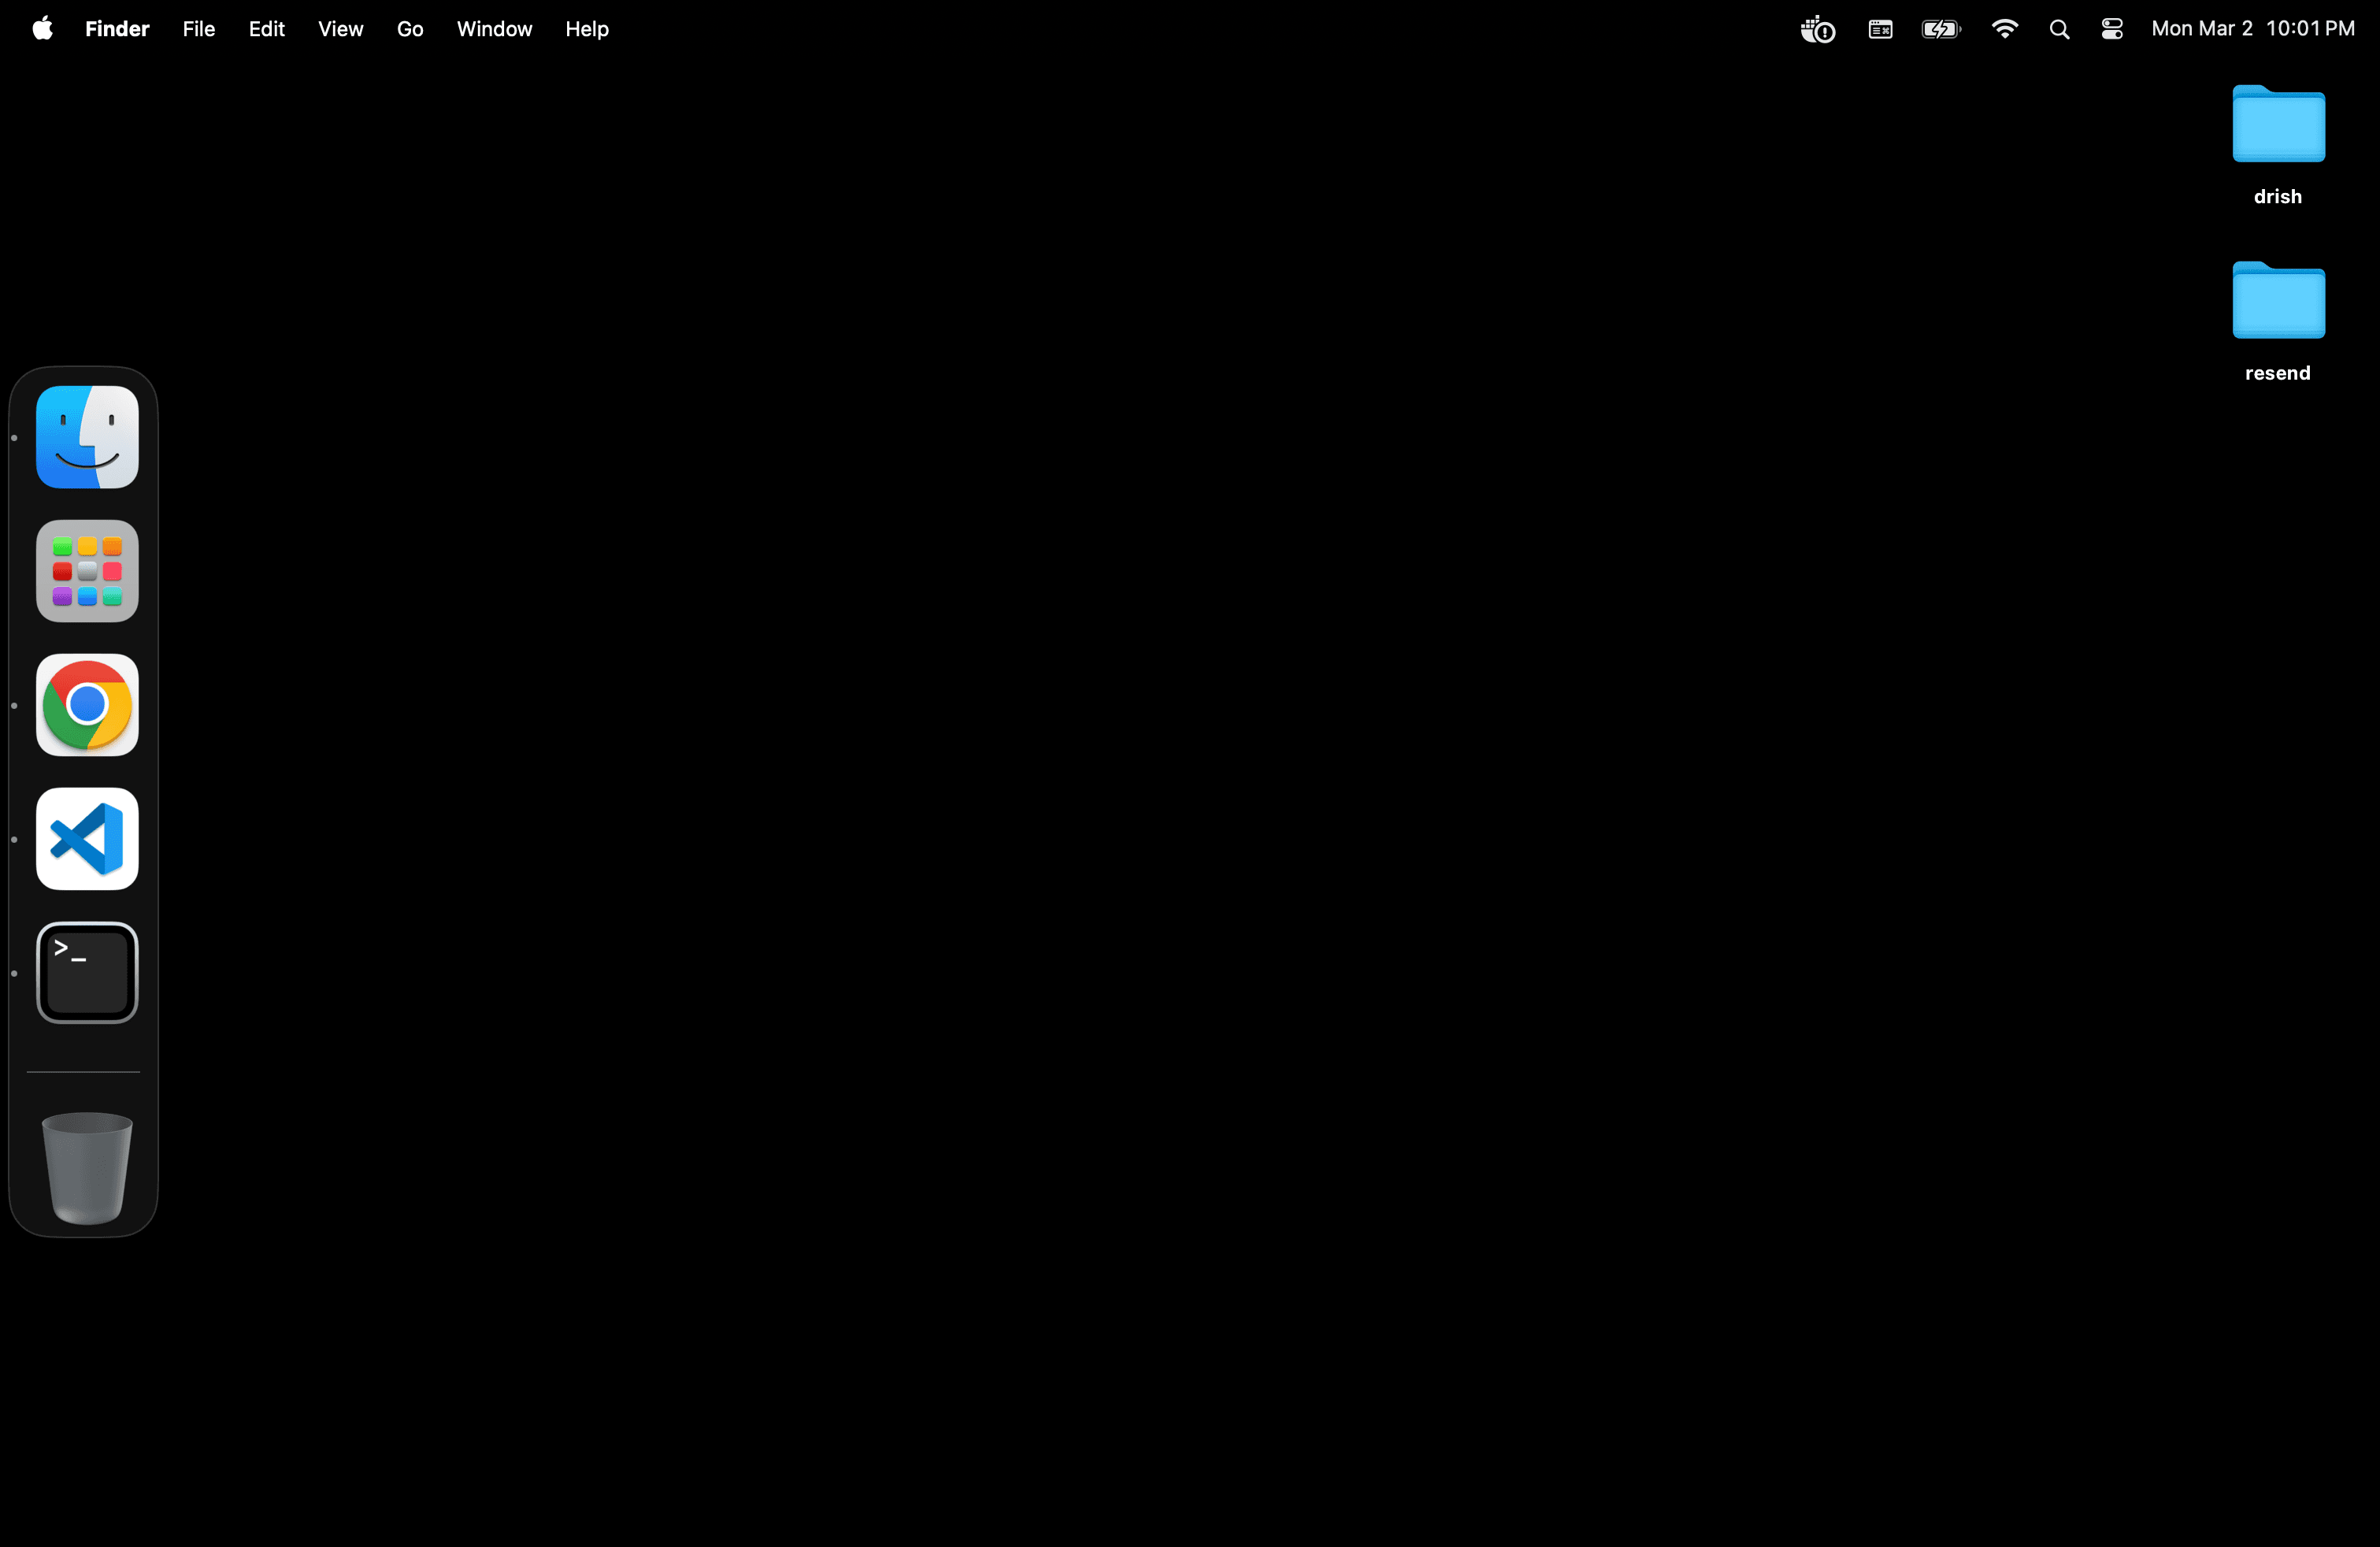Click the keyboard shortcuts menu bar icon
Screen dimensions: 2380x1547
(x=1880, y=28)
